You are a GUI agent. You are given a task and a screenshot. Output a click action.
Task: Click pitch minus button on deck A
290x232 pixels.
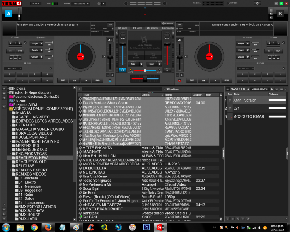(108, 75)
